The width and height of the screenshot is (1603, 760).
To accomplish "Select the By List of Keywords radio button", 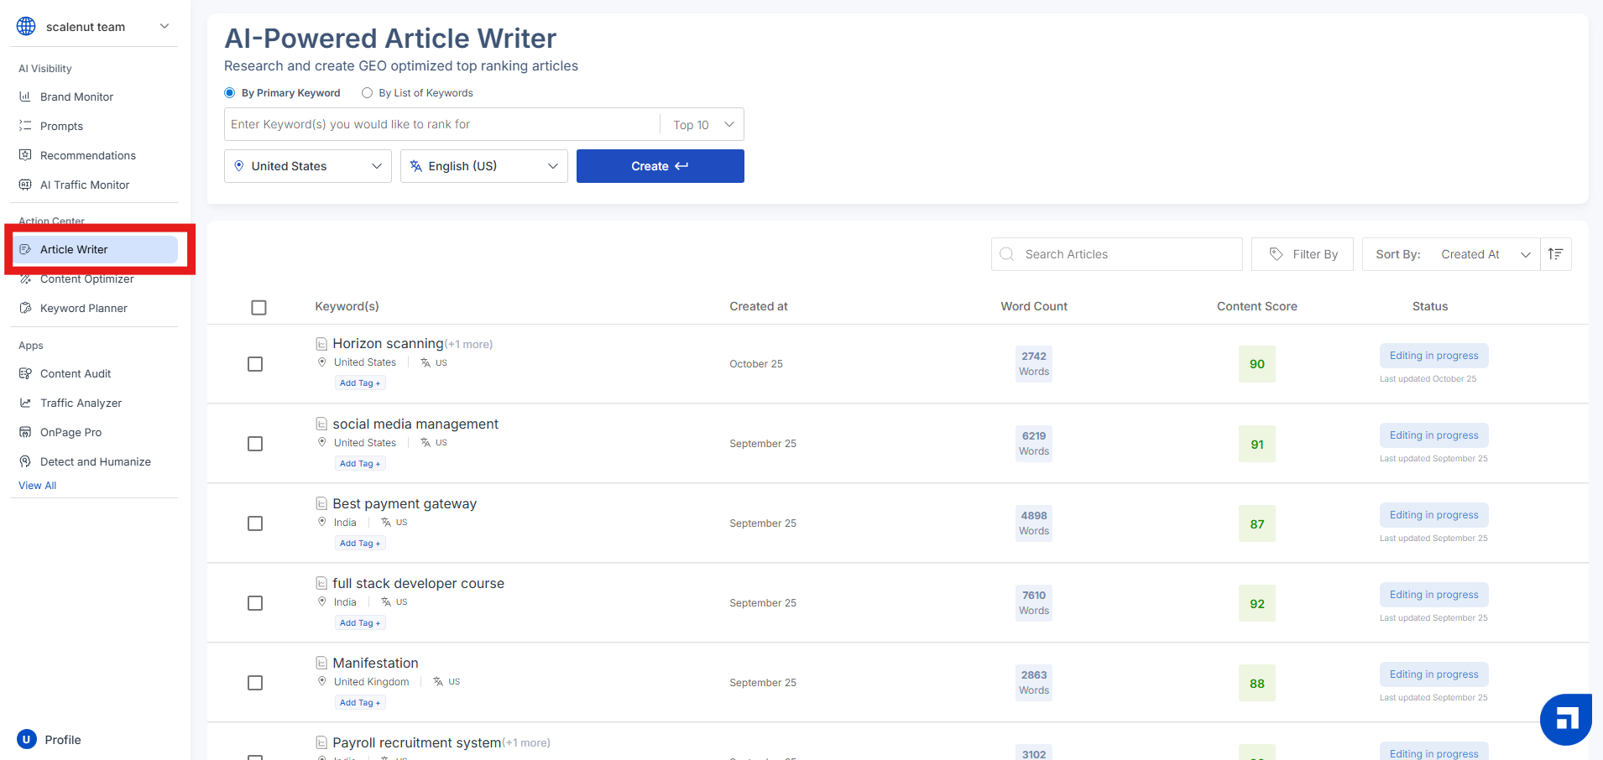I will point(367,93).
